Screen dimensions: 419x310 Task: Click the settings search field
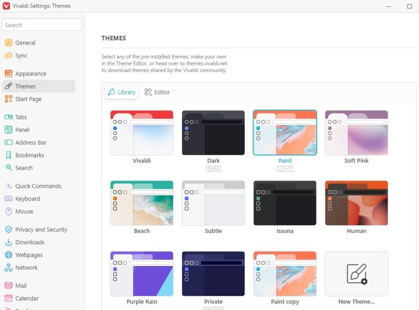[x=42, y=25]
